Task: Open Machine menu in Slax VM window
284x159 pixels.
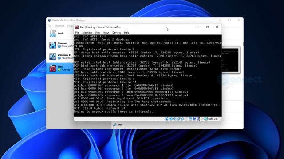Action: pyautogui.click(x=87, y=33)
